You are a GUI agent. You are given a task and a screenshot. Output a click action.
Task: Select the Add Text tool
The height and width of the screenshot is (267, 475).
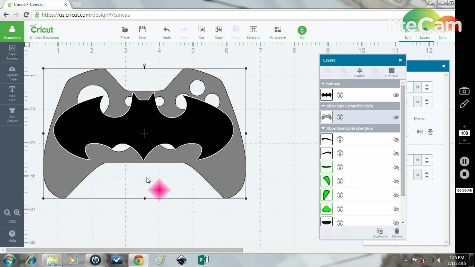click(12, 94)
